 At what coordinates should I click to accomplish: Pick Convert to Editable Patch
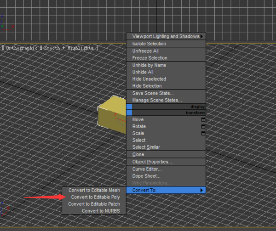[94, 204]
